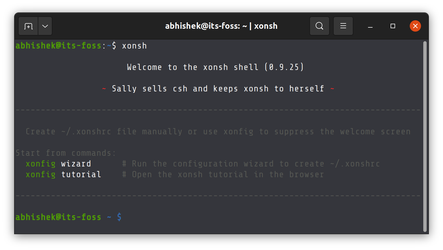Open a new terminal tab
Viewport: 443px width, 250px height.
pyautogui.click(x=28, y=26)
